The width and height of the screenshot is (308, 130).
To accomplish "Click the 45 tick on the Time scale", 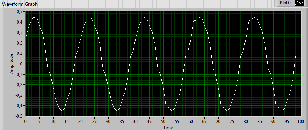I will point(149,122).
